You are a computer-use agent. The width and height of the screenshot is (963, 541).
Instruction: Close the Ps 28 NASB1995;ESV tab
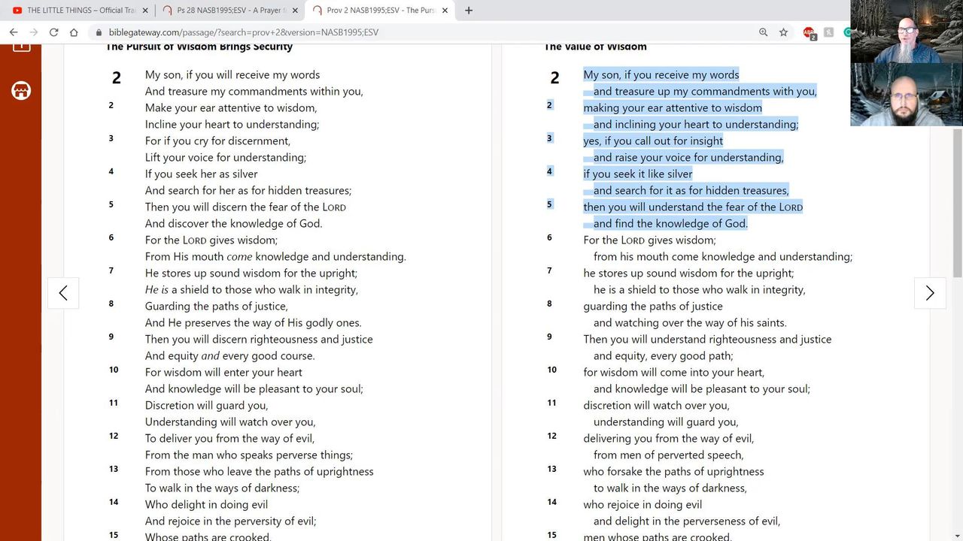pos(295,11)
